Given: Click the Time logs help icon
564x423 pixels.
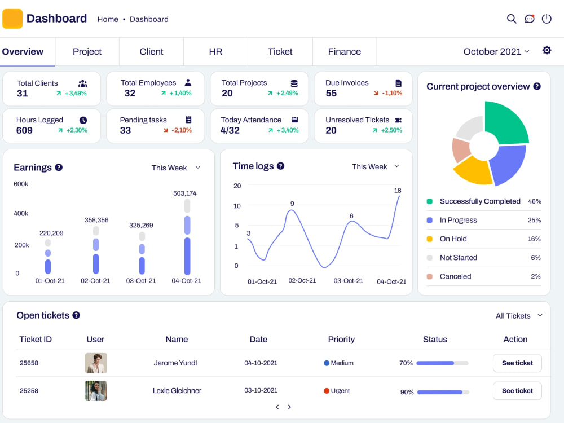Looking at the screenshot, I should 280,166.
